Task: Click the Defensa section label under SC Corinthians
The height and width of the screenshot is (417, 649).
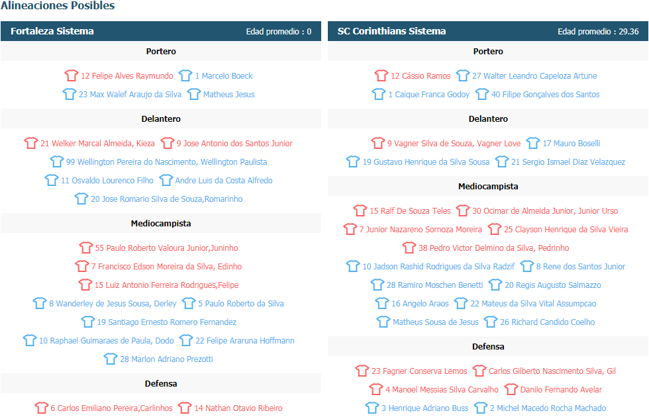Action: 488,347
